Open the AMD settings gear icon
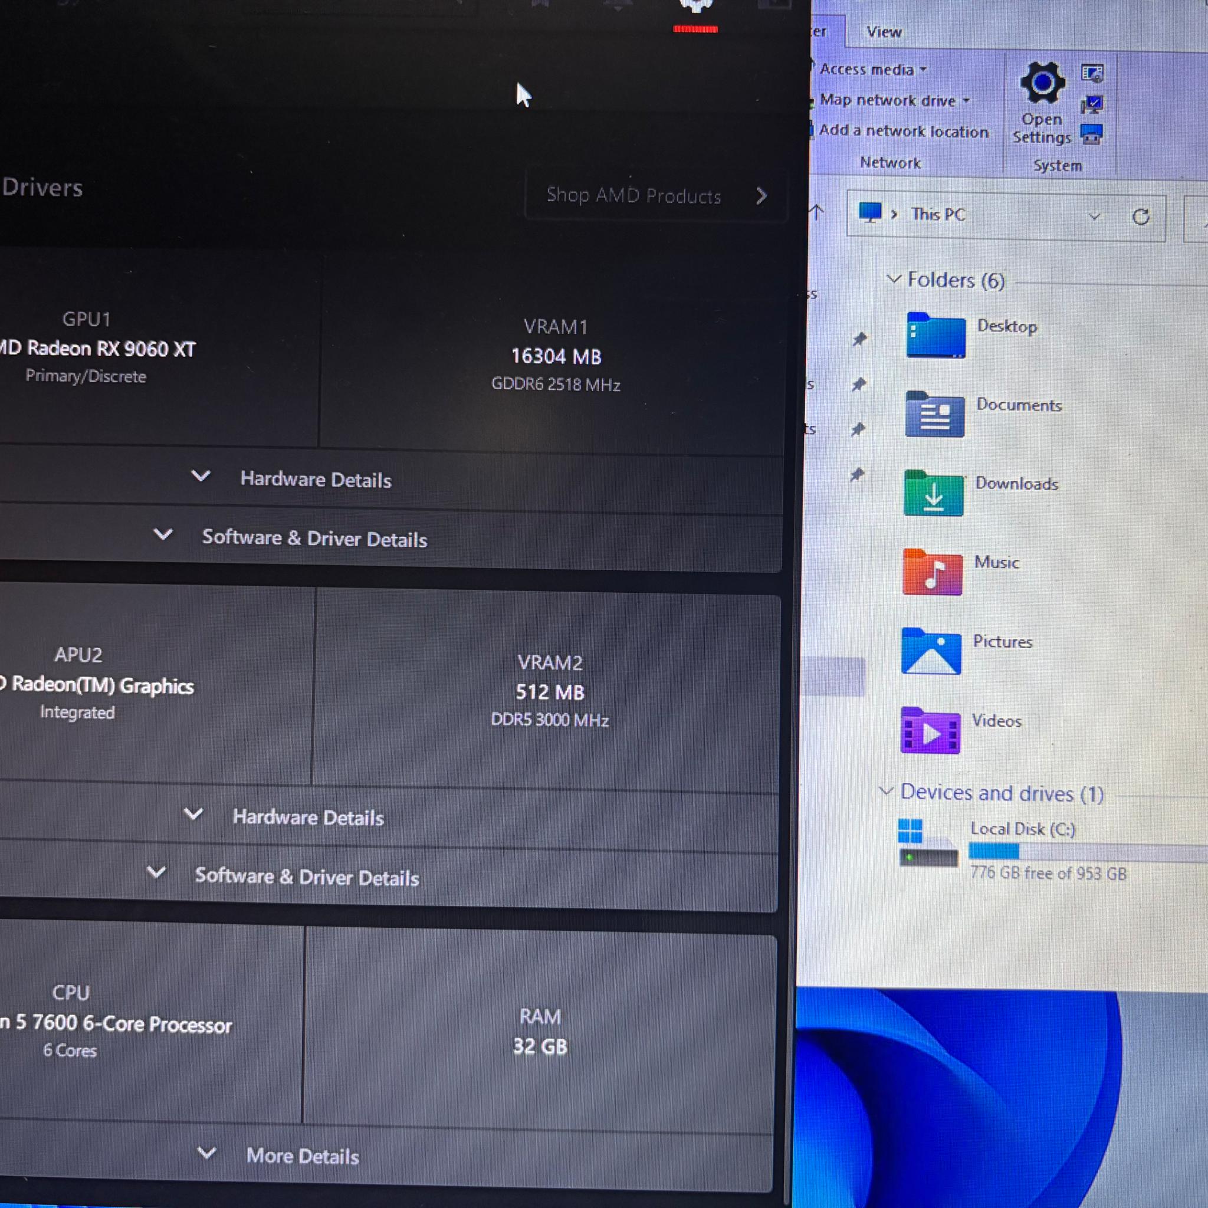Viewport: 1208px width, 1208px height. 696,5
